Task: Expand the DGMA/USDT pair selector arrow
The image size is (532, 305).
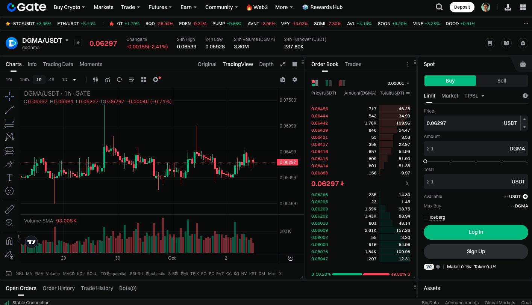Action: [x=67, y=41]
